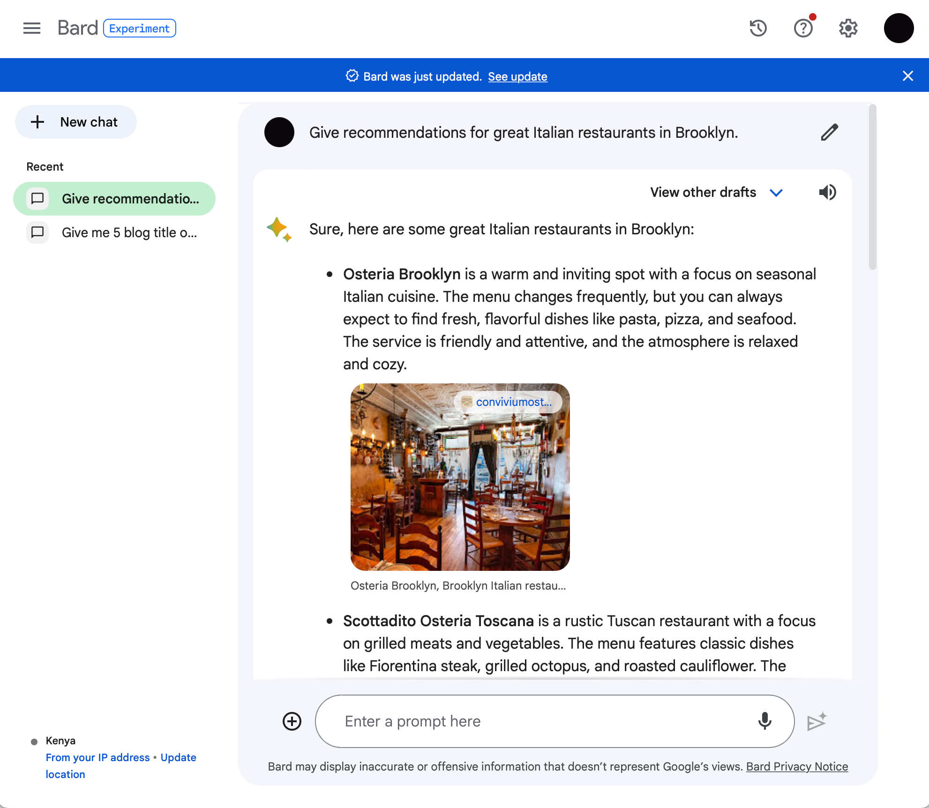Image resolution: width=929 pixels, height=808 pixels.
Task: Click the Bard sparkle response icon
Action: pos(279,229)
